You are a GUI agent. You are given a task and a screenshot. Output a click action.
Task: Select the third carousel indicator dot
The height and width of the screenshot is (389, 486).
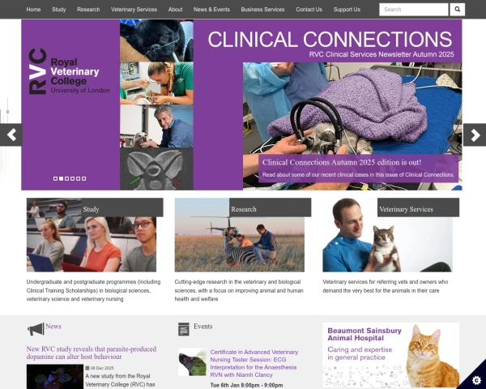[66, 178]
